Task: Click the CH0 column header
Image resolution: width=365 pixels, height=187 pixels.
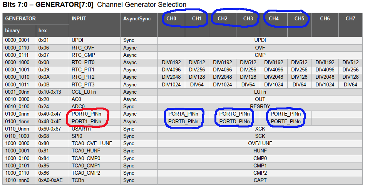Action: coord(171,25)
